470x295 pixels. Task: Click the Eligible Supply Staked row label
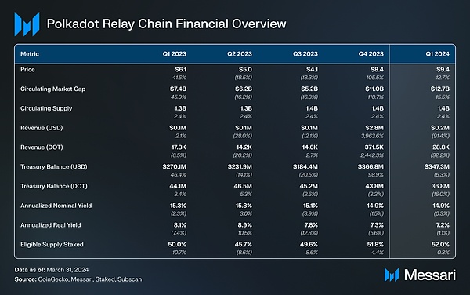(52, 245)
